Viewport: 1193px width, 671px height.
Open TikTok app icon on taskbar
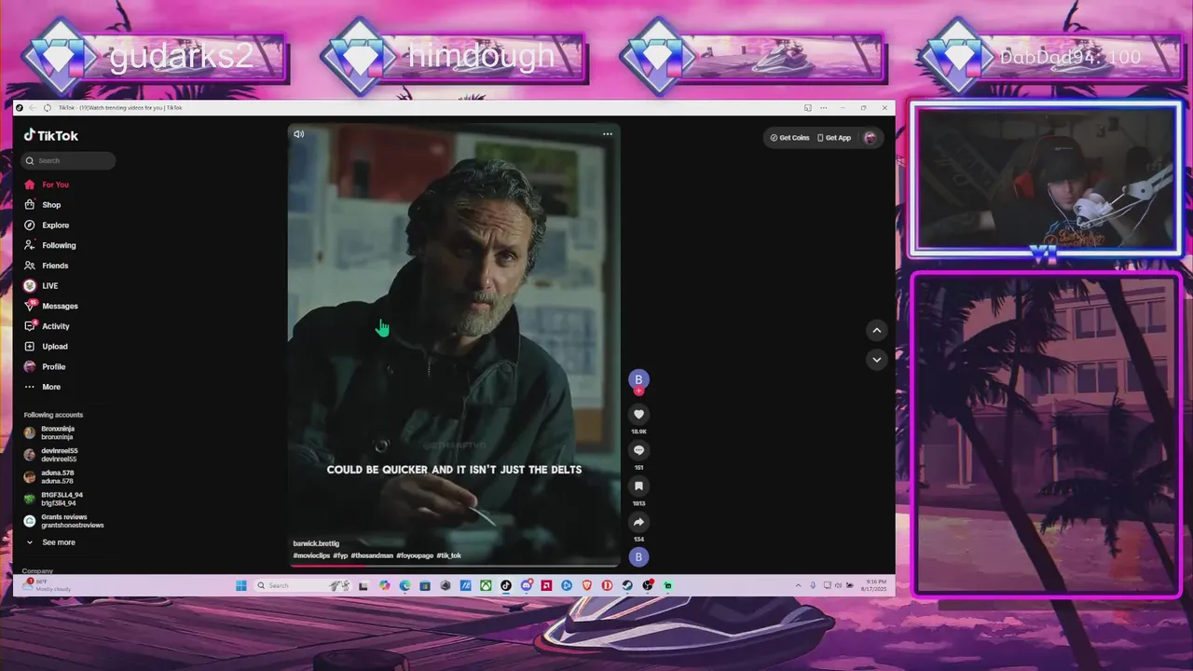506,585
